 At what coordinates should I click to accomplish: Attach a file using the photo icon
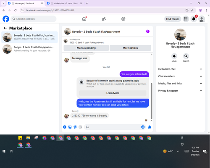[70, 127]
